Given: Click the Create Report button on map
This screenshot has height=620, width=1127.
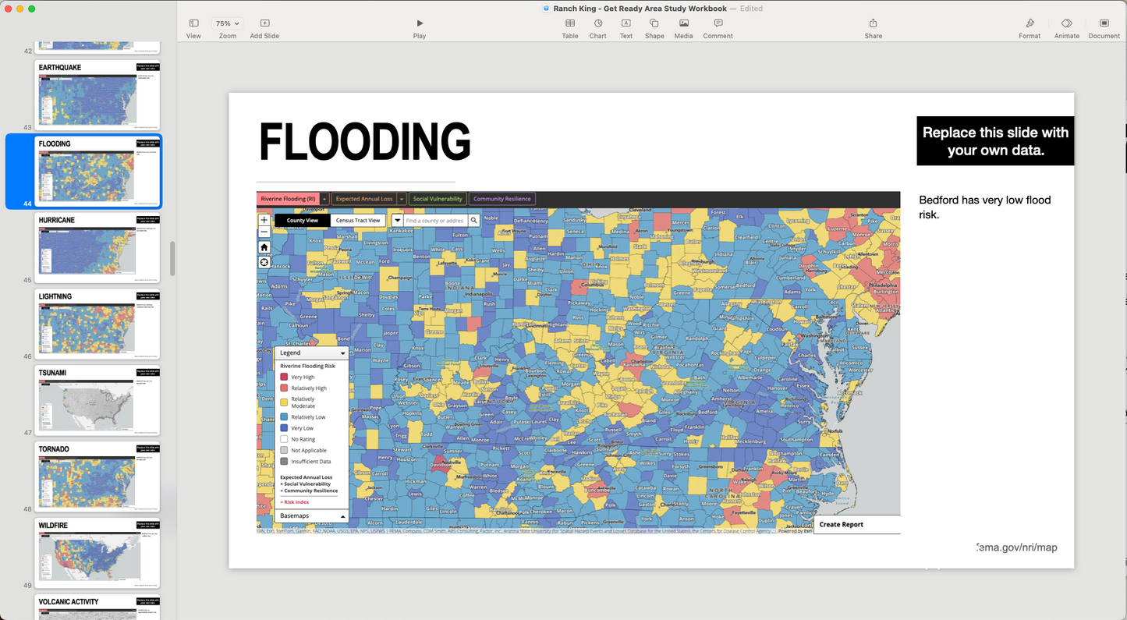Looking at the screenshot, I should 856,525.
